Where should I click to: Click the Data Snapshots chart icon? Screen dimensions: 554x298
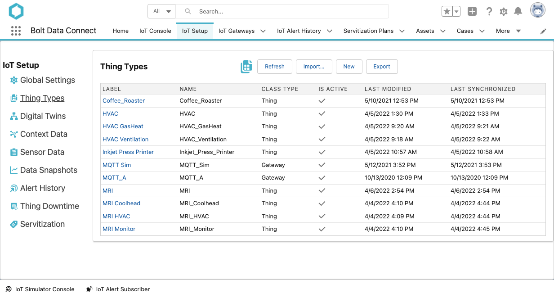tap(14, 170)
